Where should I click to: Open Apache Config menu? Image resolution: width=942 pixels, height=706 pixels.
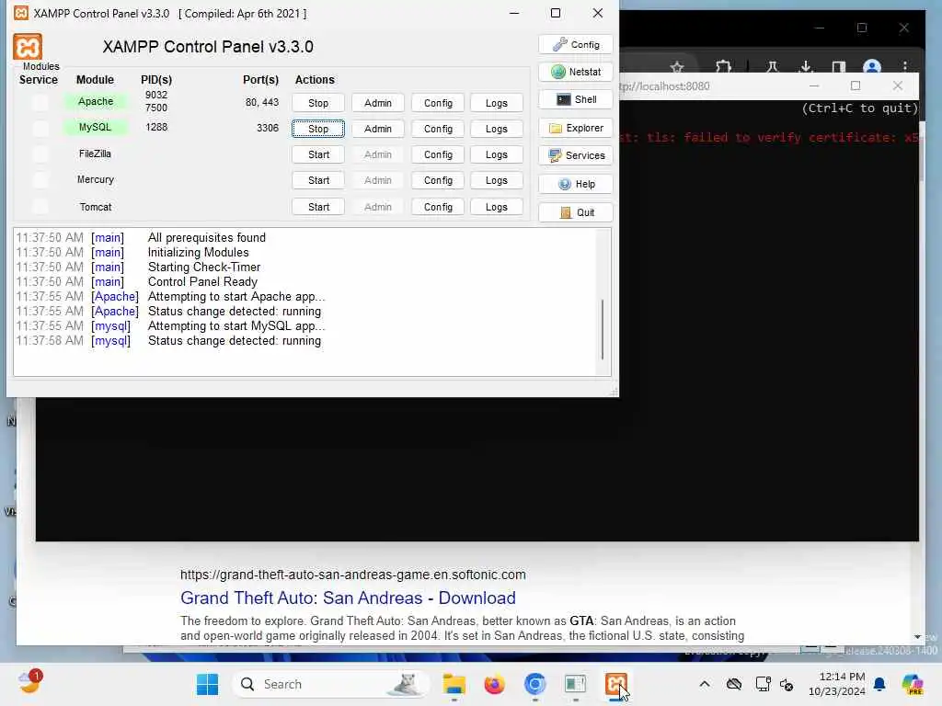(438, 103)
